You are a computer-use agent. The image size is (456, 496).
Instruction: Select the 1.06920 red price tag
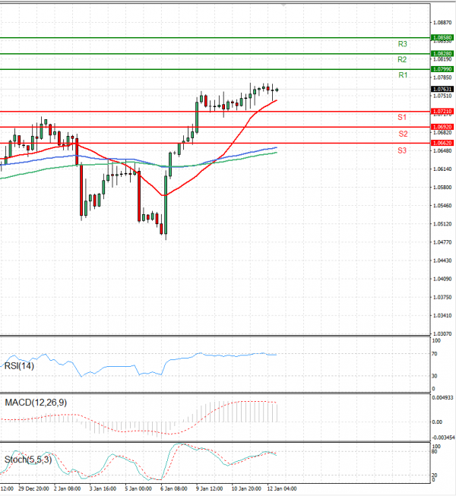tap(442, 127)
